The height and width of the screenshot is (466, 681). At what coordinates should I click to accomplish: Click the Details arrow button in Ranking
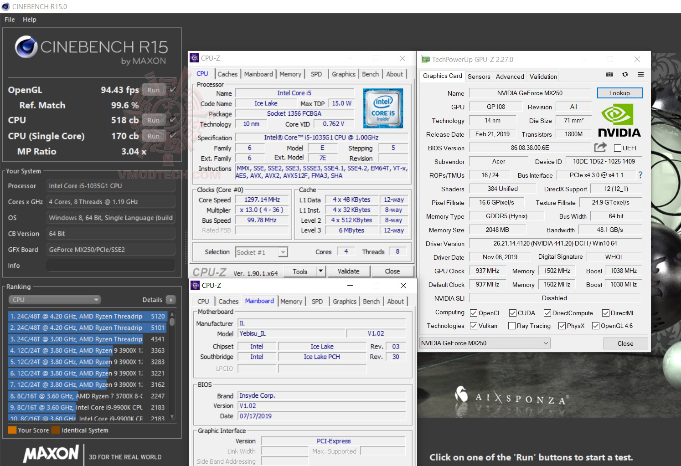click(171, 300)
